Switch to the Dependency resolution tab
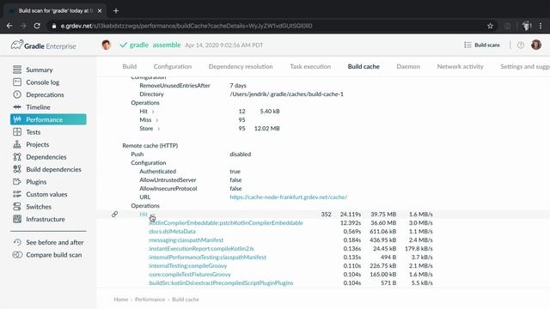The height and width of the screenshot is (309, 550). click(x=241, y=66)
